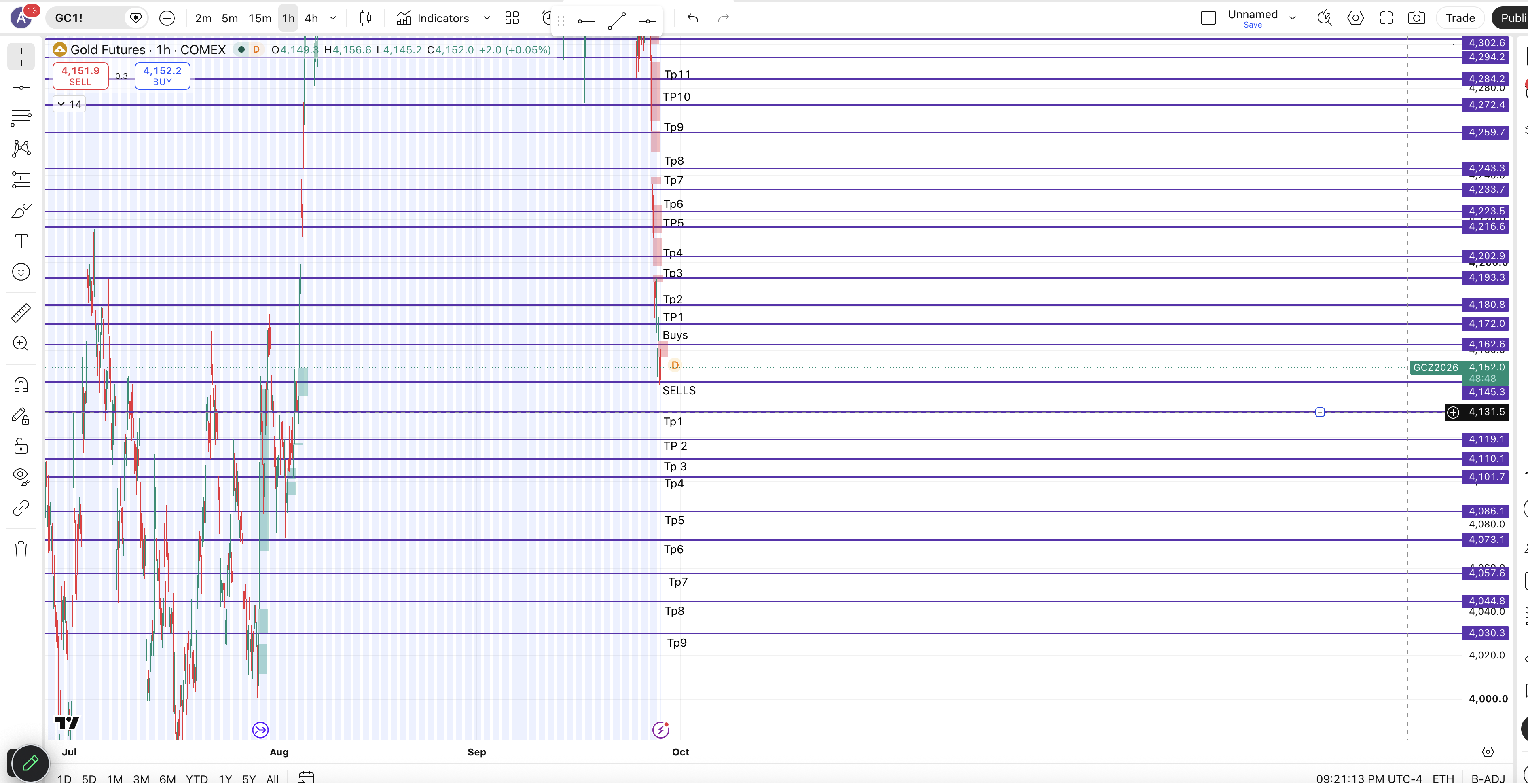
Task: Toggle magnet mode on
Action: pyautogui.click(x=21, y=385)
